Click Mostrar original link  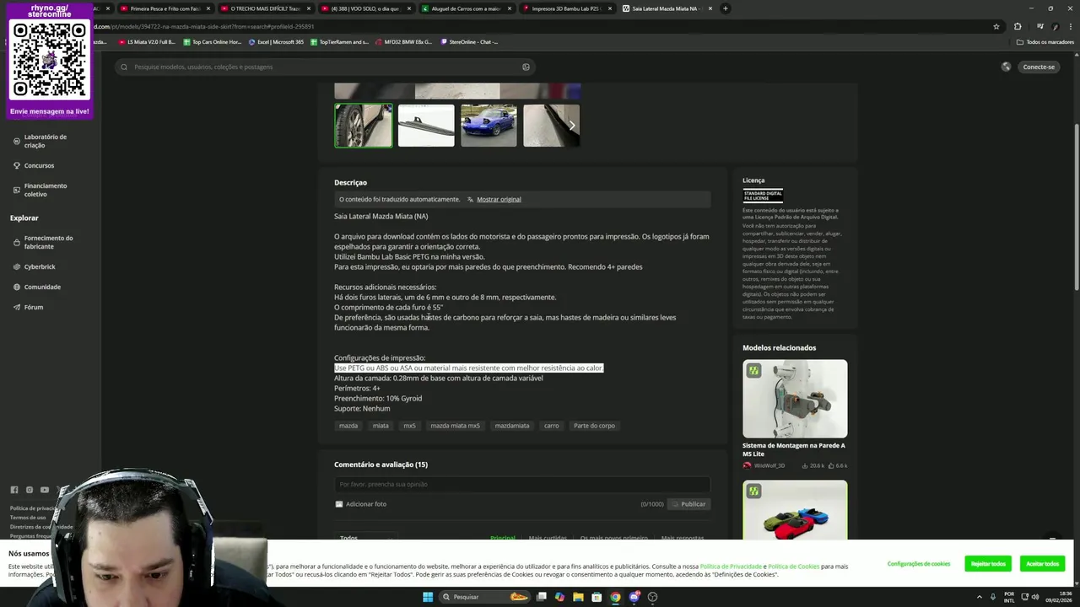click(x=499, y=199)
